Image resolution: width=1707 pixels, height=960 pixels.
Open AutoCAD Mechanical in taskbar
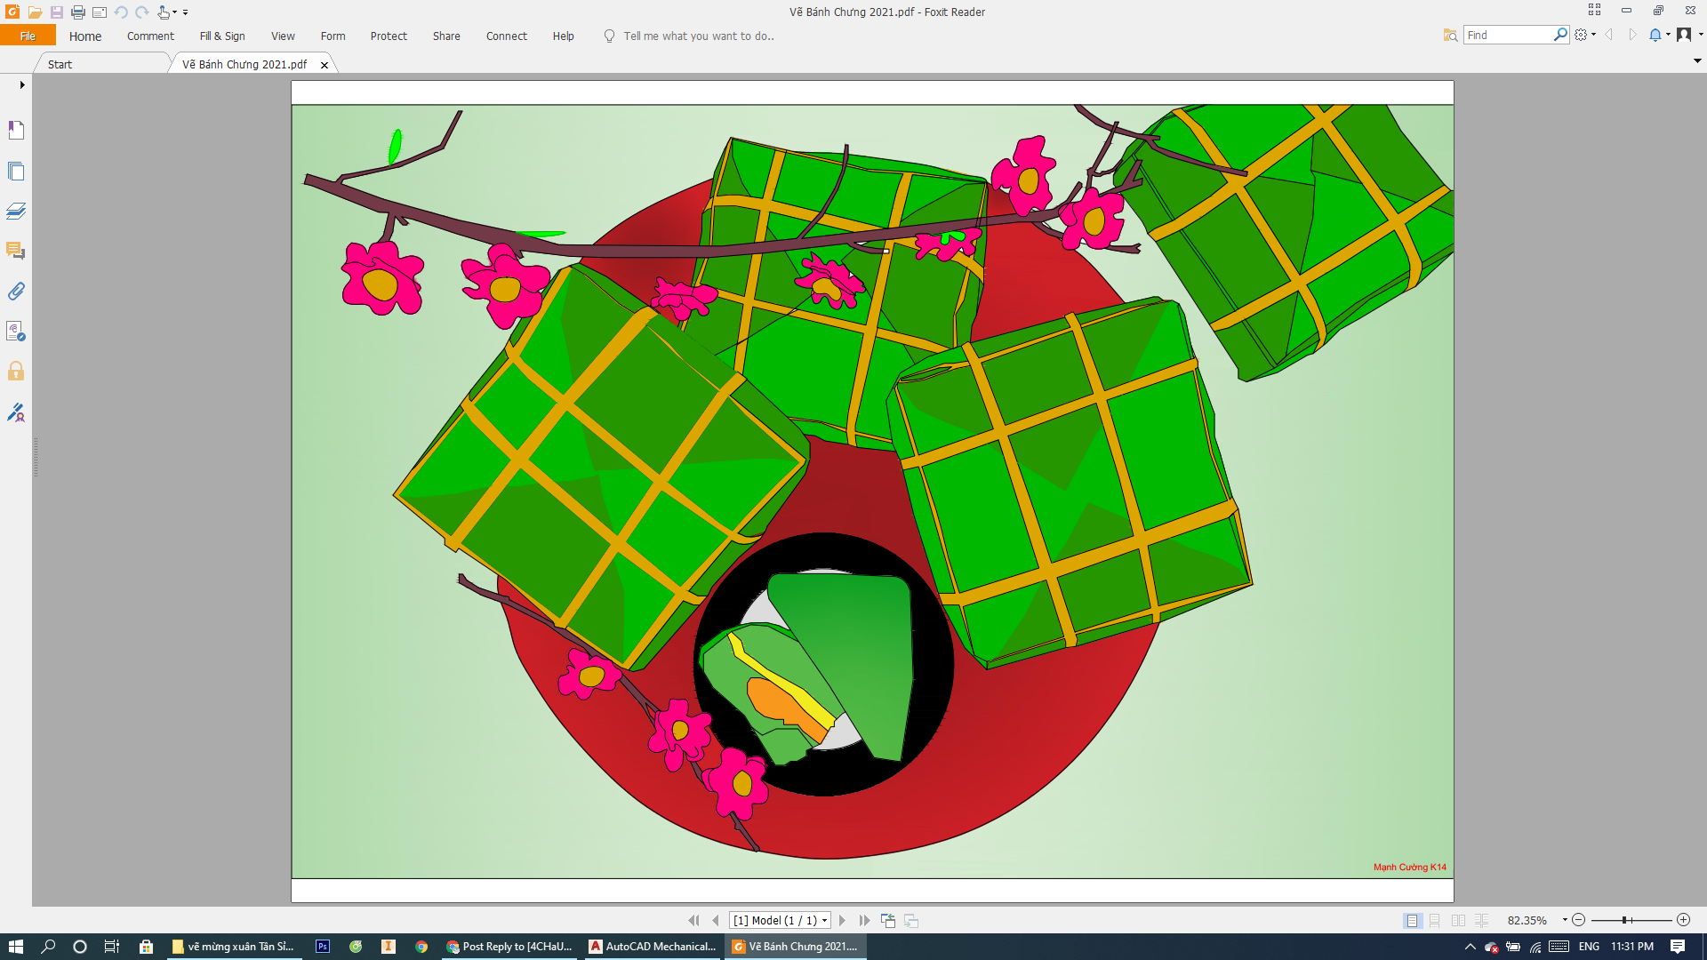click(653, 947)
